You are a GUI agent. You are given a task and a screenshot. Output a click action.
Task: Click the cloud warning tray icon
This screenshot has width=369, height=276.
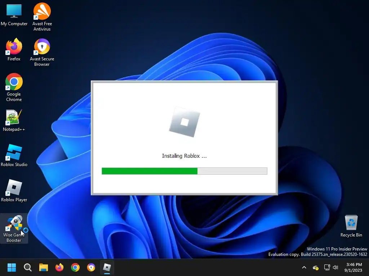316,267
